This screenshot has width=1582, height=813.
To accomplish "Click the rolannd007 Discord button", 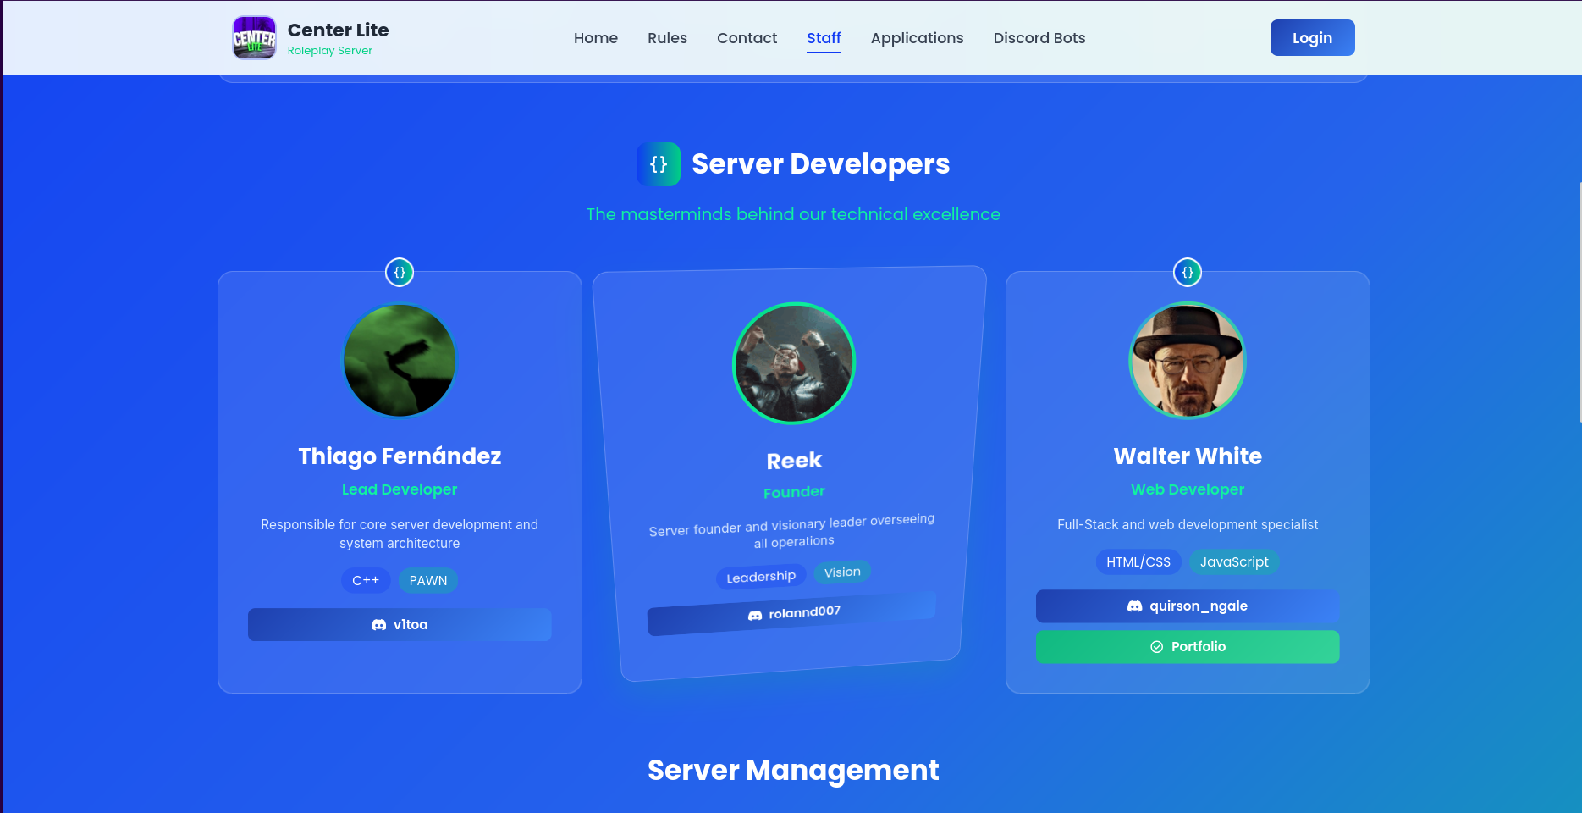I will 792,613.
